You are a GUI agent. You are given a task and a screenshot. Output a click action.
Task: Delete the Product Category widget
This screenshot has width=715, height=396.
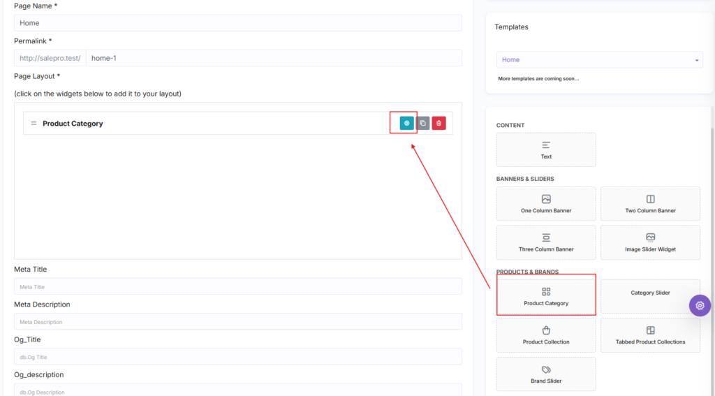coord(438,123)
